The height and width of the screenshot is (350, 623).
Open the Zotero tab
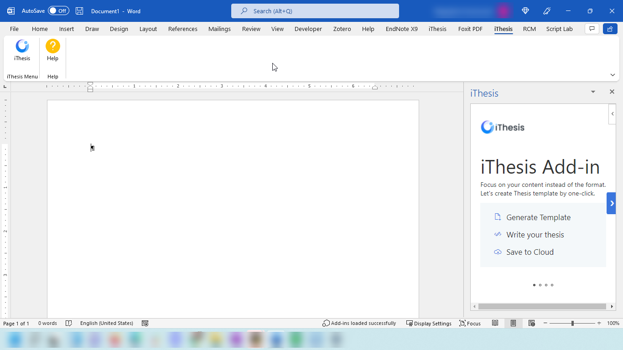pos(342,29)
